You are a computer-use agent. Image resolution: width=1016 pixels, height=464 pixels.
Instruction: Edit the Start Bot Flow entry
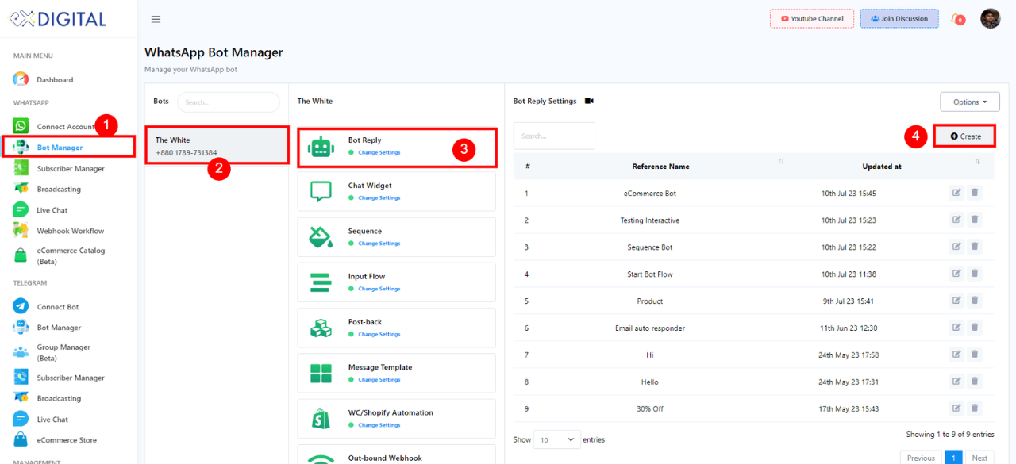point(956,274)
